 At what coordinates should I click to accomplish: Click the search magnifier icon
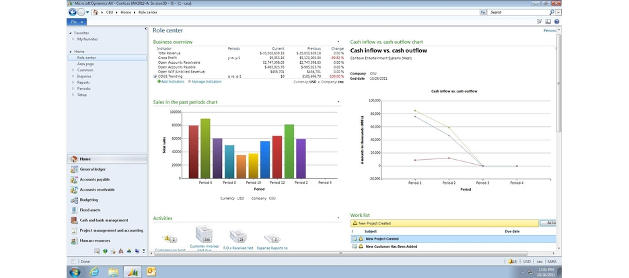(x=552, y=12)
